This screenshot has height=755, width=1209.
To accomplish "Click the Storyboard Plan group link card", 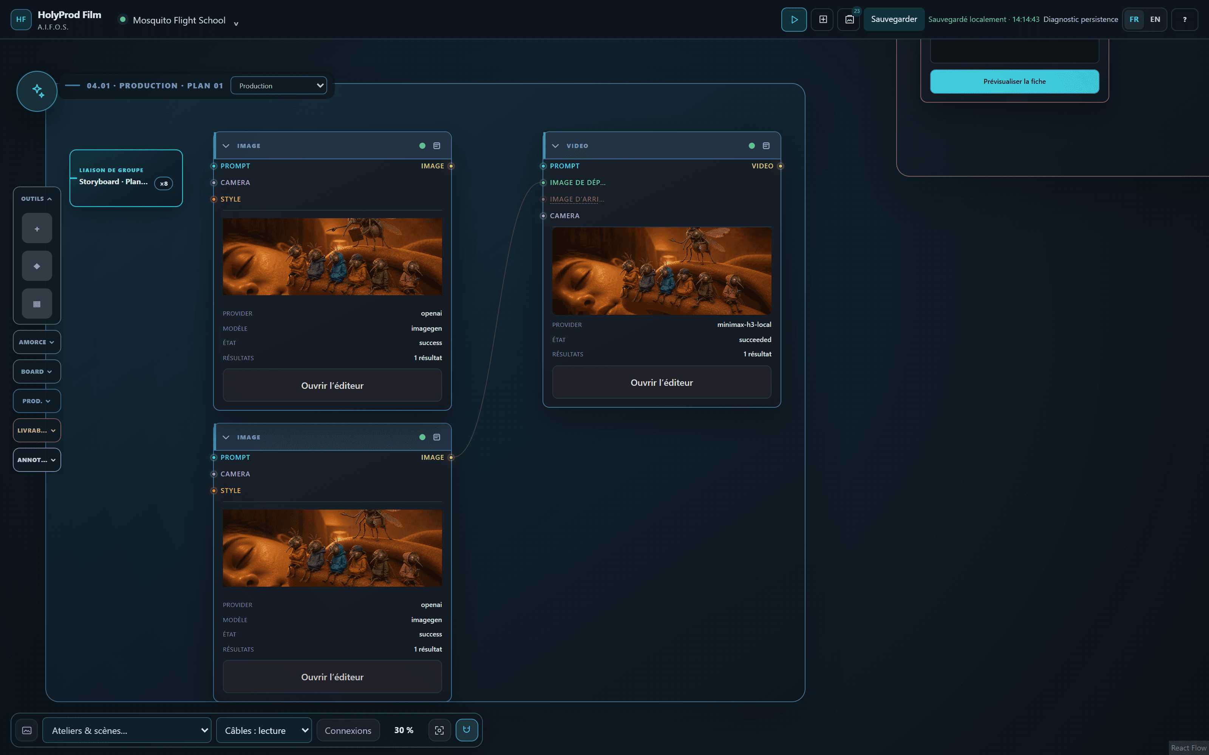I will (x=126, y=178).
